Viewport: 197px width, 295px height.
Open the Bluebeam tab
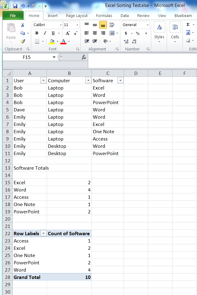point(183,15)
